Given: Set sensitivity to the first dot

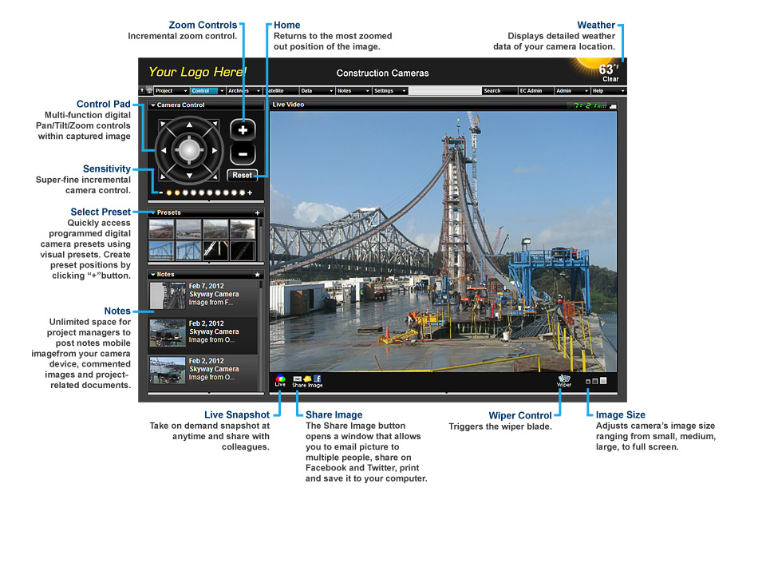Looking at the screenshot, I should [x=170, y=193].
